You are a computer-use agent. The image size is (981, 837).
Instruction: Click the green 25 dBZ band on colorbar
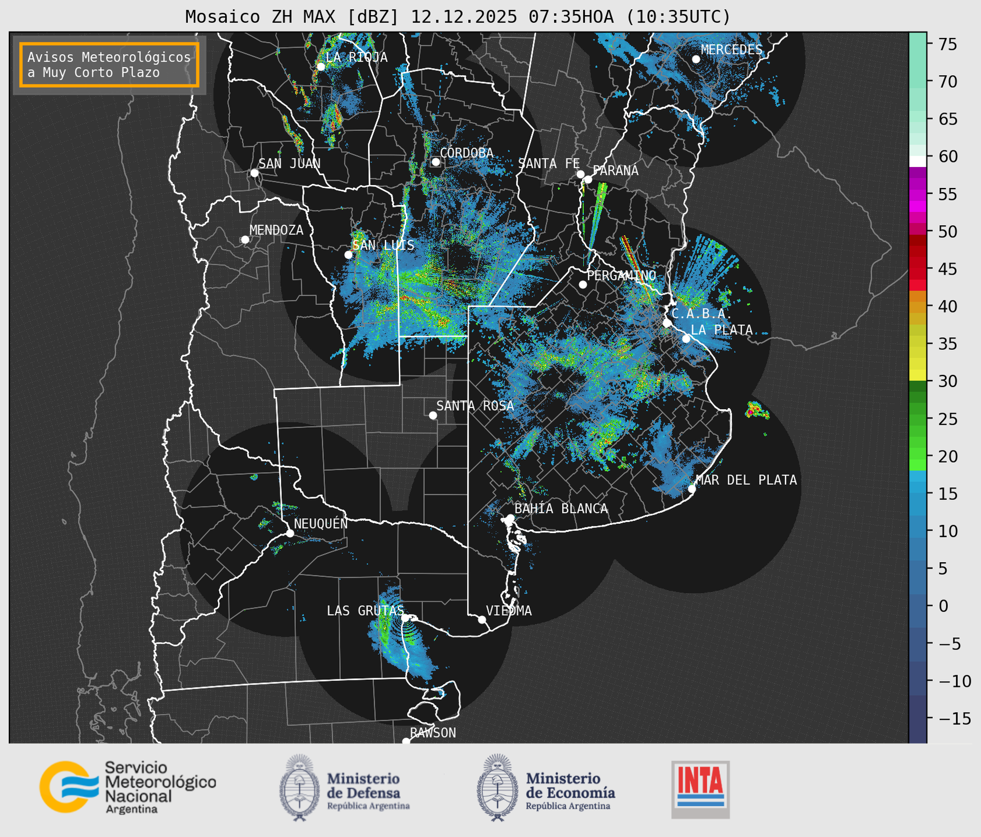(x=918, y=418)
